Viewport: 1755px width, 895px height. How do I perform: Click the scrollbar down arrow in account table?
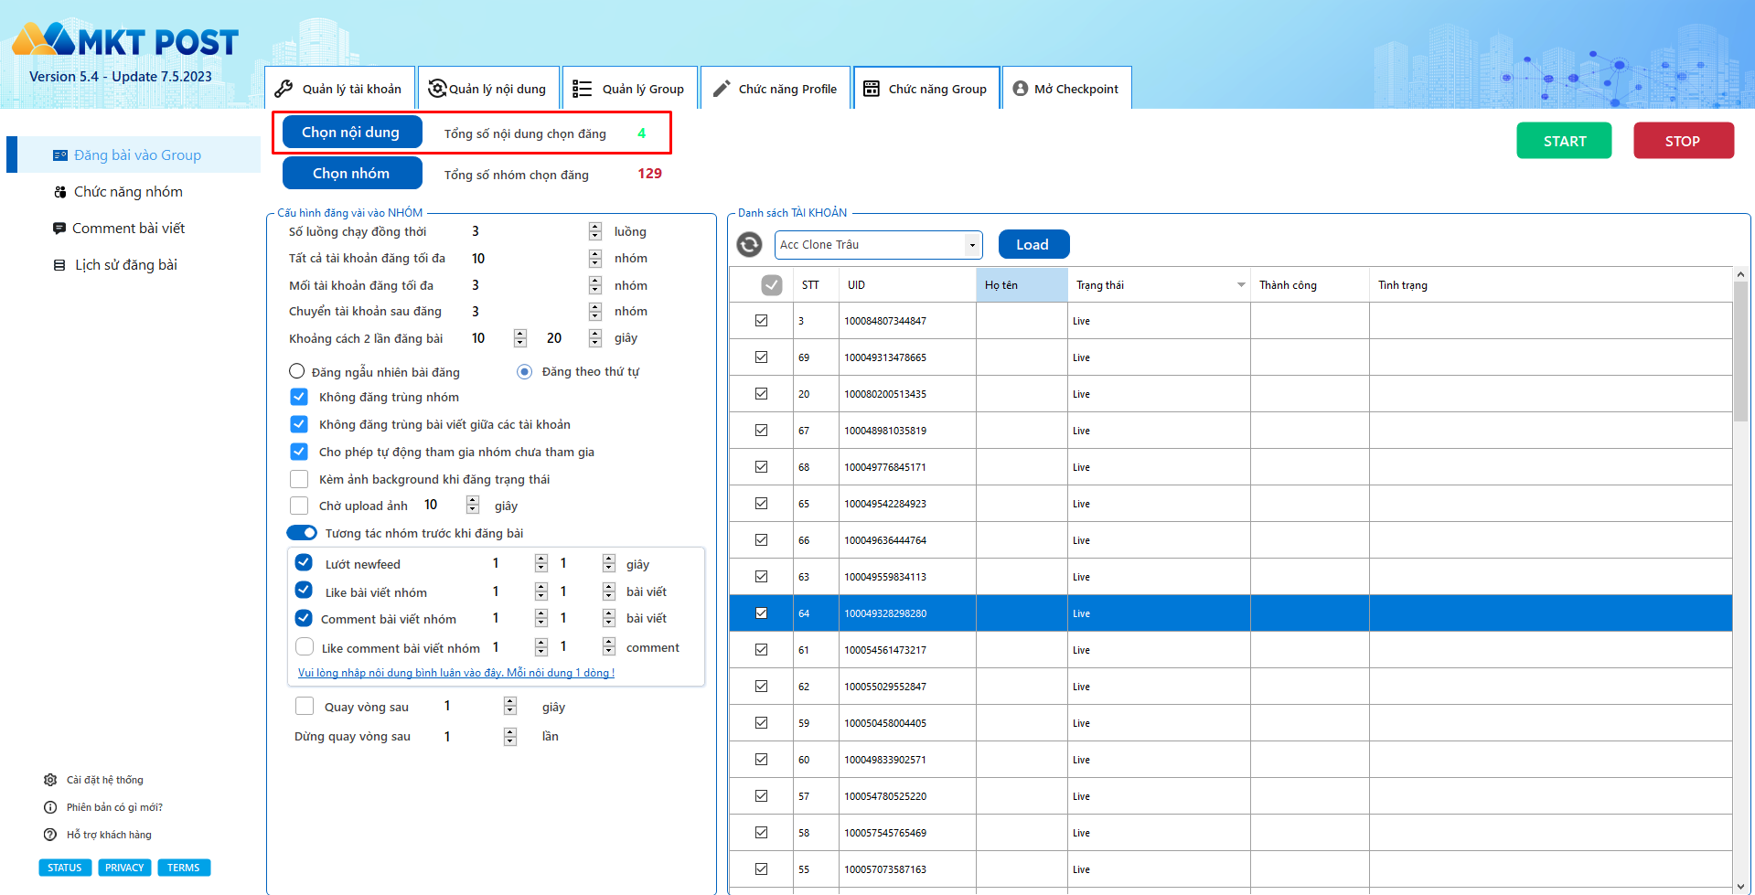click(1740, 886)
